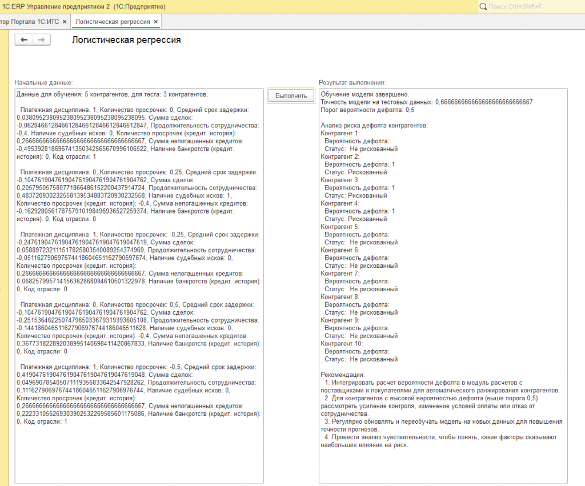The image size is (585, 486).
Task: Click recommendation 1 'Интегрировать расчет вероятности дефолта'
Action: click(440, 387)
